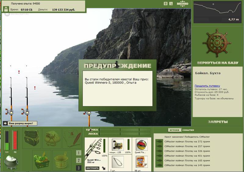Select rod slot 3
Screen dimensions: 244x172
tap(79, 168)
